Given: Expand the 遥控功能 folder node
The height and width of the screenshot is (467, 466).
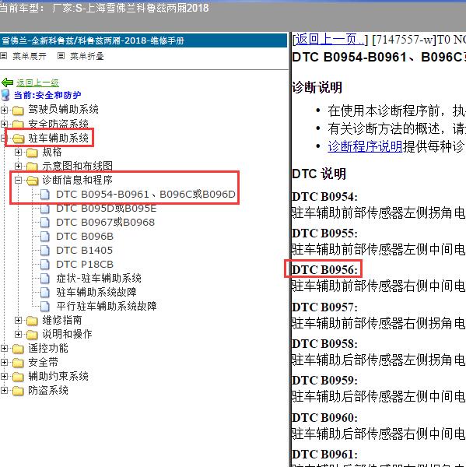Looking at the screenshot, I should [4, 348].
